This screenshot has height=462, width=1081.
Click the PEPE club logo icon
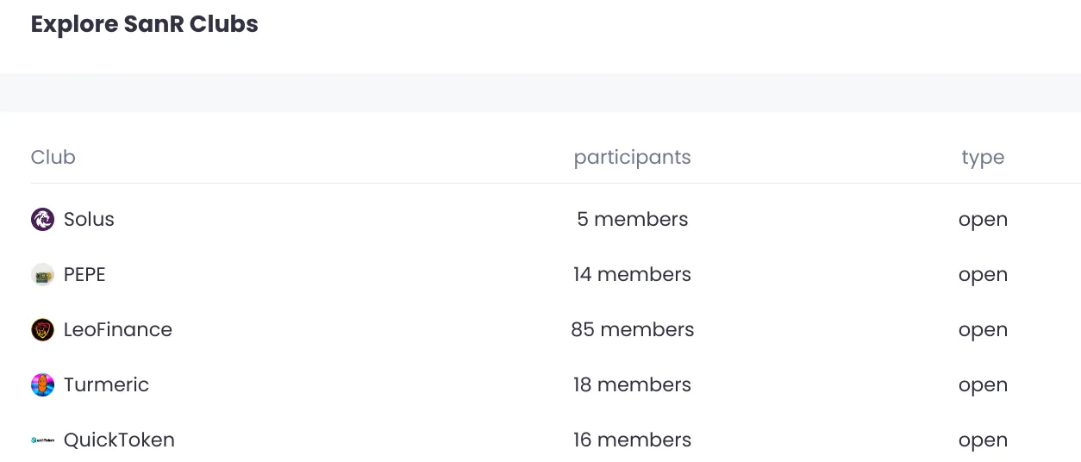(x=42, y=275)
